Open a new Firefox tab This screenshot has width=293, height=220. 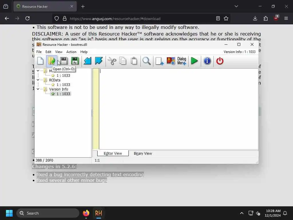pyautogui.click(x=83, y=7)
